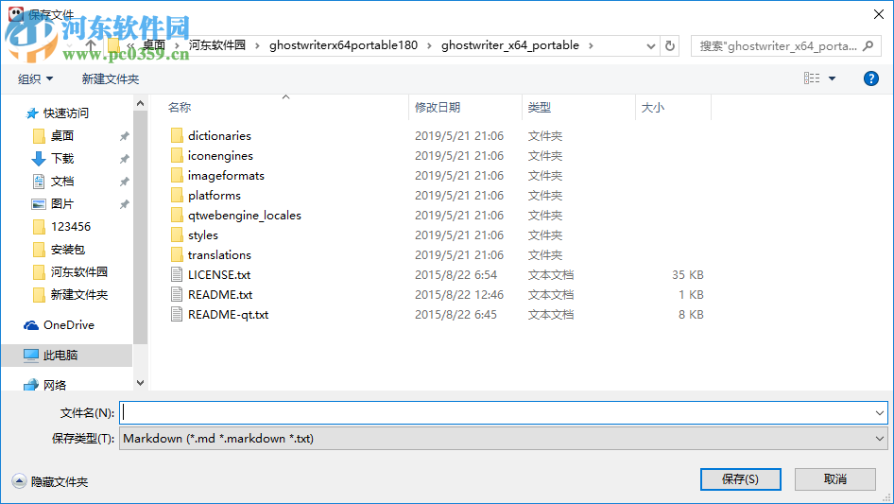
Task: Go to ghostwriterx64portable180 breadcrumb segment
Action: 343,45
